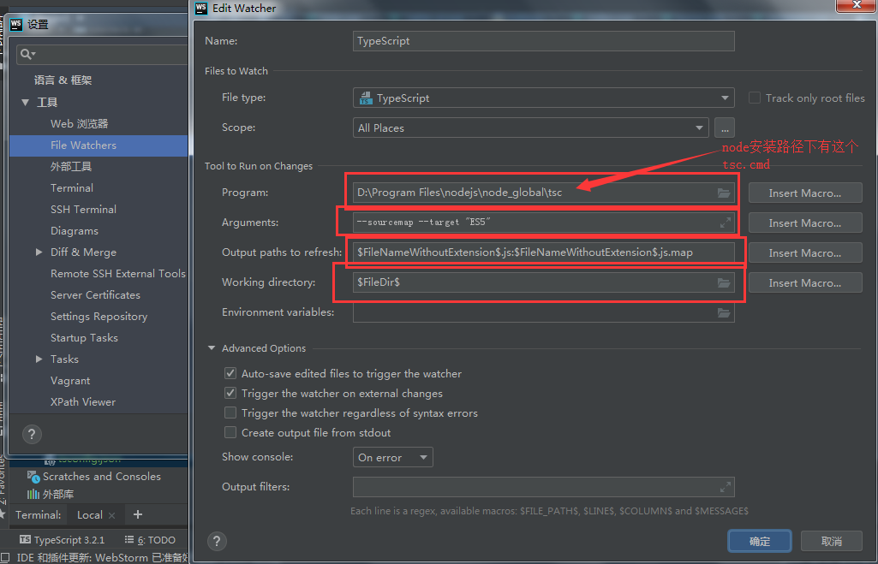The image size is (878, 564).
Task: Enable Create output file from stdout
Action: 230,432
